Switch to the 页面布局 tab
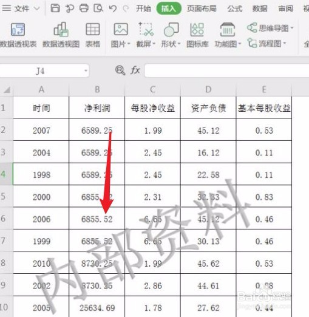Viewport: 309px width, 317px height. 202,9
